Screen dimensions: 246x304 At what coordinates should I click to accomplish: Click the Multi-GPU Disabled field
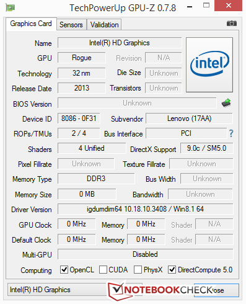tap(146, 254)
